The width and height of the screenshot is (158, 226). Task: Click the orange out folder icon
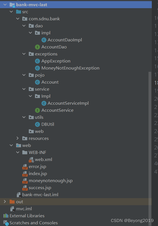point(12,202)
